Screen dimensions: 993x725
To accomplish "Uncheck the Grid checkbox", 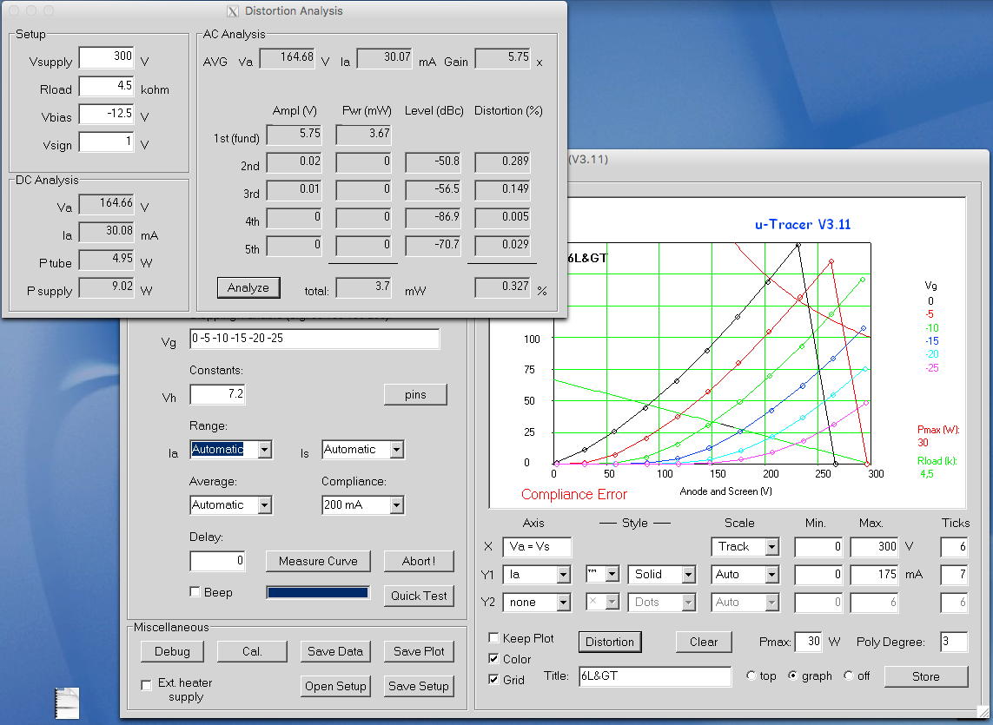I will pos(494,679).
